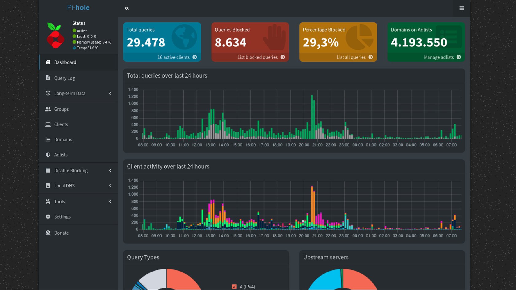Screen dimensions: 516x290
Task: Click the Donate icon in sidebar
Action: (x=48, y=233)
